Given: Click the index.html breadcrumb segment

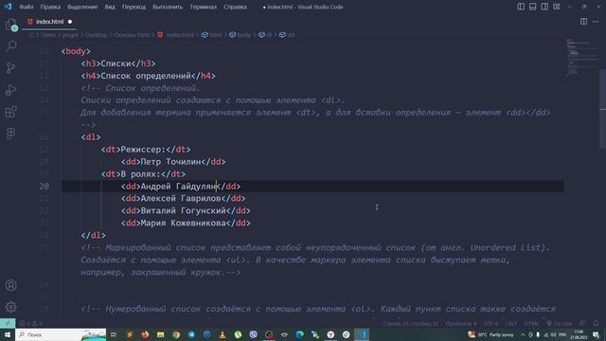Looking at the screenshot, I should click(x=176, y=35).
